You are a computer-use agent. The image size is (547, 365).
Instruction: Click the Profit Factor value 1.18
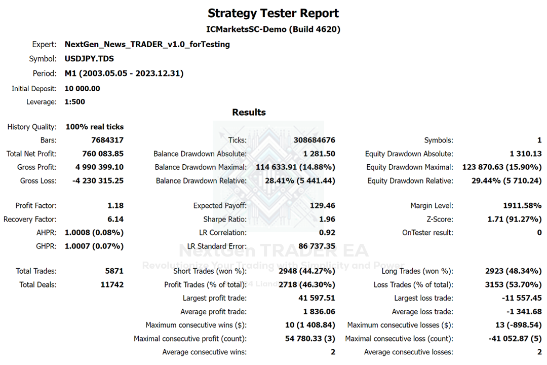pyautogui.click(x=115, y=206)
